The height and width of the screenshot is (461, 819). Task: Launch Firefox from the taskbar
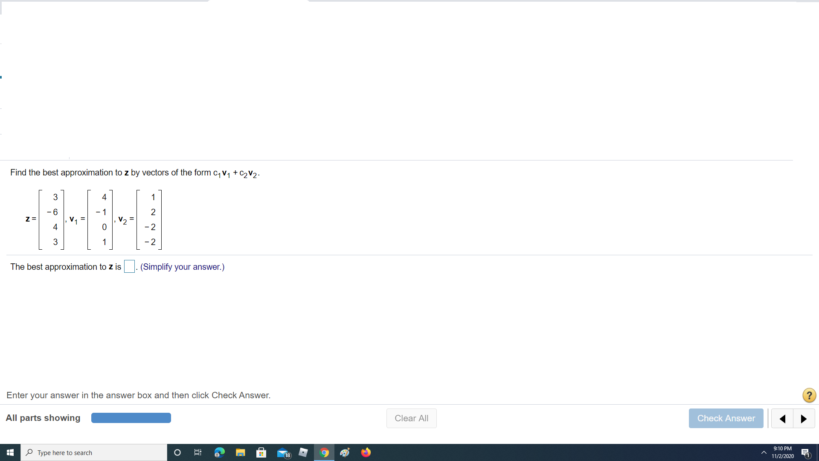[x=366, y=452]
